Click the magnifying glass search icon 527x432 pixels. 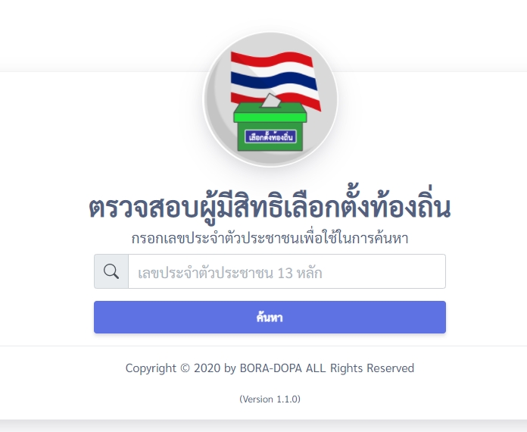111,271
